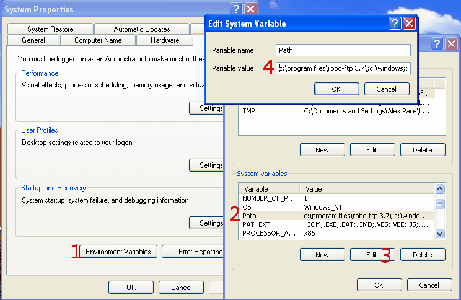
Task: Select the Path row in System variables
Action: click(x=335, y=215)
